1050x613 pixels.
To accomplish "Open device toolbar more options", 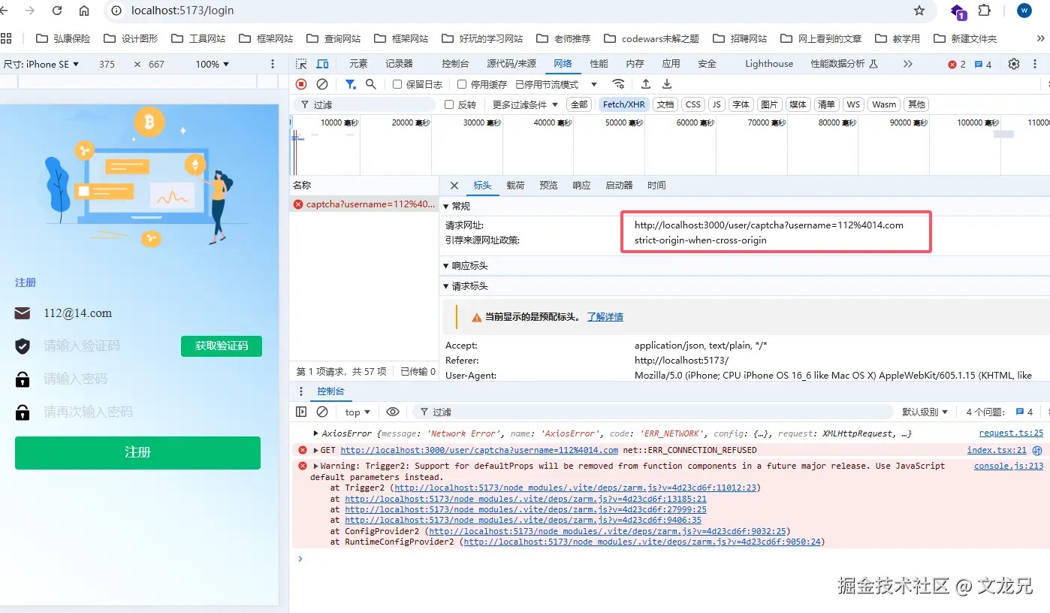I will (273, 64).
